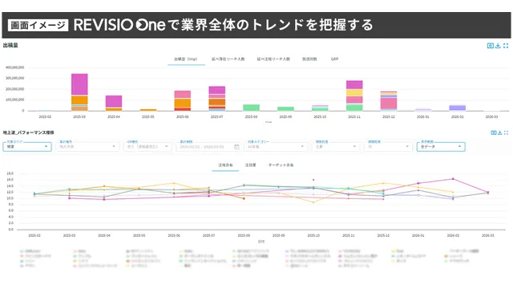The width and height of the screenshot is (513, 289).
Task: Click the isolated red data point above 2025-10
Action: click(x=313, y=180)
